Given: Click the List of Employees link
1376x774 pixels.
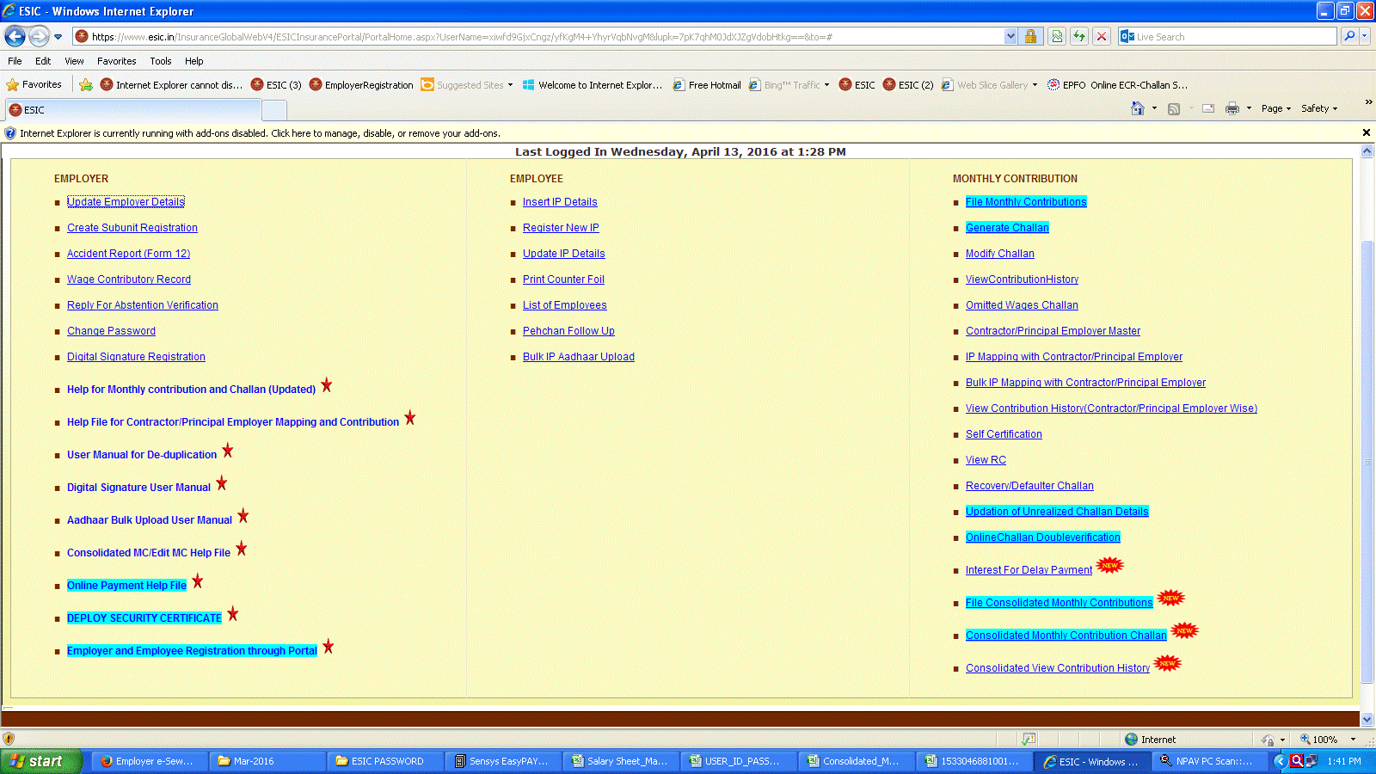Looking at the screenshot, I should (x=564, y=305).
